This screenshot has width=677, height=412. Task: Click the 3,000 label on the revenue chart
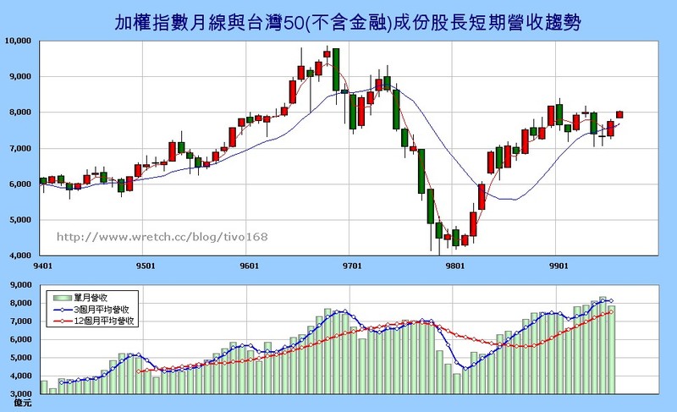click(x=20, y=394)
